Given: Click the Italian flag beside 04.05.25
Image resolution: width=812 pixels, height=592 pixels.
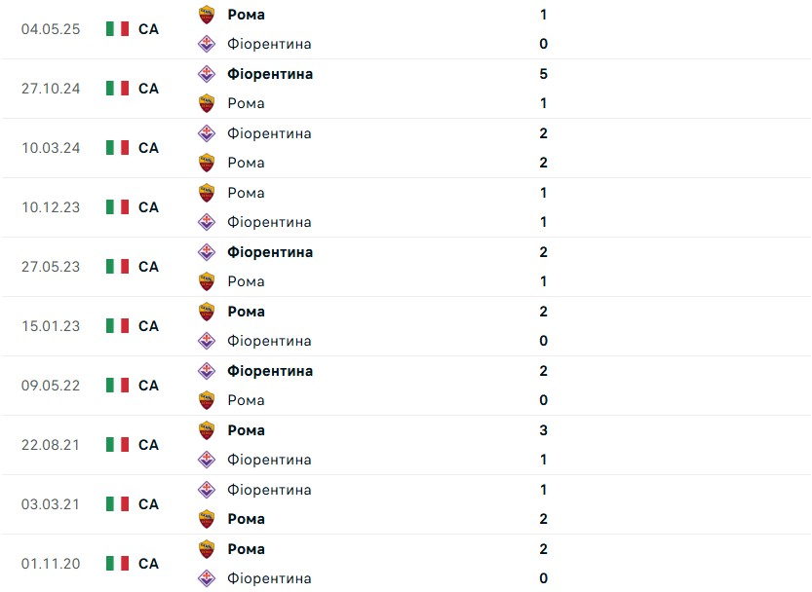Looking at the screenshot, I should (117, 29).
